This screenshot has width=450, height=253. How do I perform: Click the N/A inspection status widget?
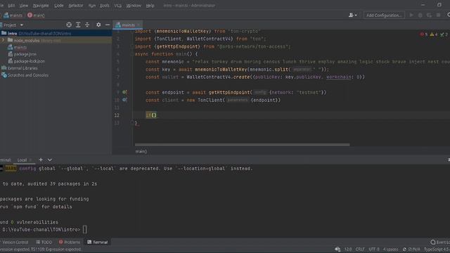click(x=411, y=249)
